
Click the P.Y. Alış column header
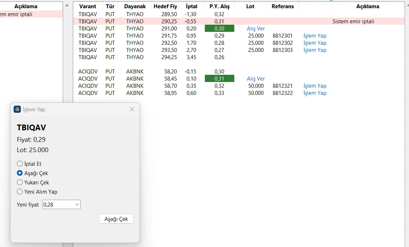click(x=219, y=6)
